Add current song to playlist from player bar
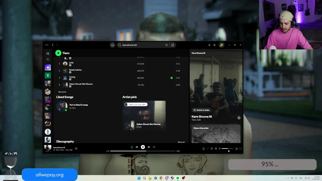This screenshot has height=181, width=322. tap(76, 149)
